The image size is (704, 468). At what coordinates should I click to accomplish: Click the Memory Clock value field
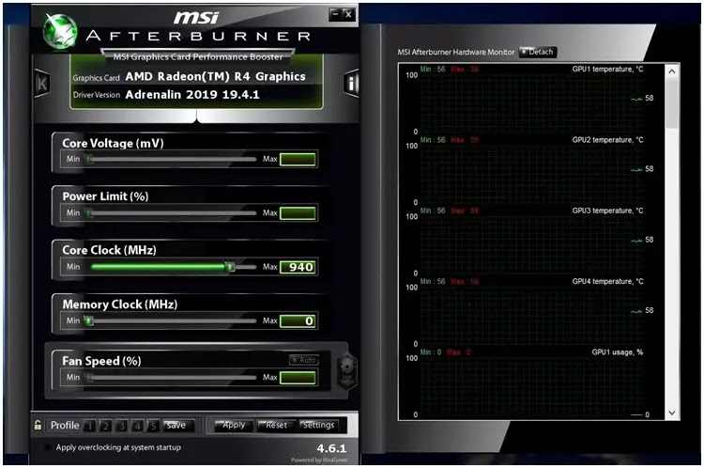click(x=298, y=321)
